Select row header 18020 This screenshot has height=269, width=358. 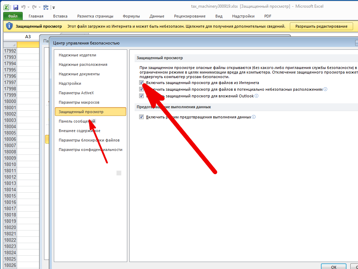tap(10, 227)
